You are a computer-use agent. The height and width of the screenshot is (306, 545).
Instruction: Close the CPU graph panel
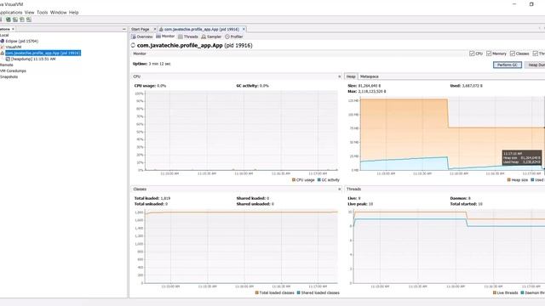point(340,76)
